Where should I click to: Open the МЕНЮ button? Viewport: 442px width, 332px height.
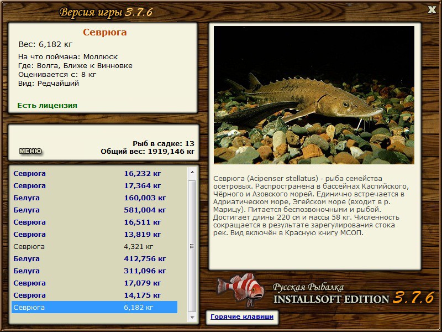(30, 151)
